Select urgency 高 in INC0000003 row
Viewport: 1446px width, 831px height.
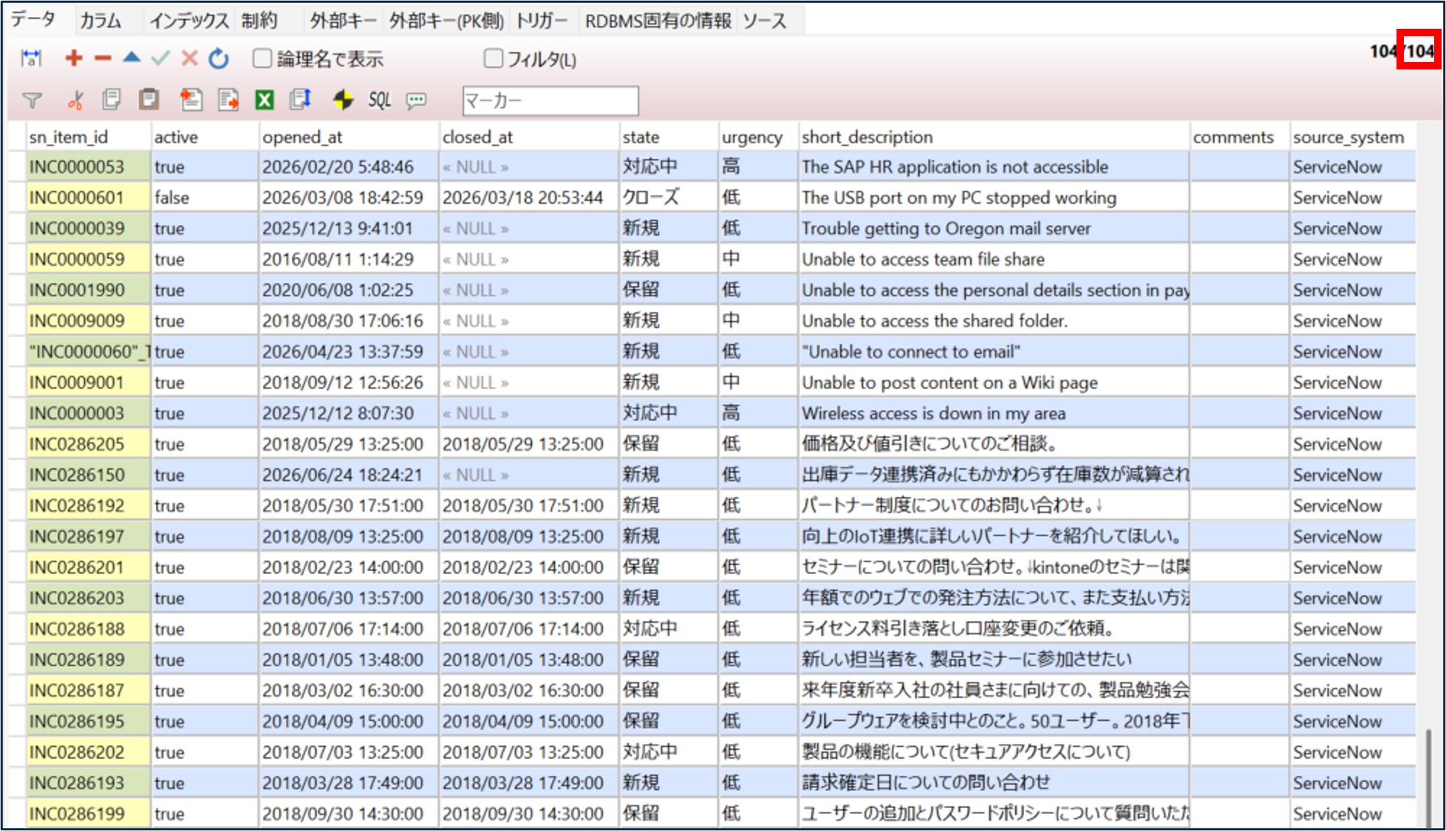pos(758,414)
